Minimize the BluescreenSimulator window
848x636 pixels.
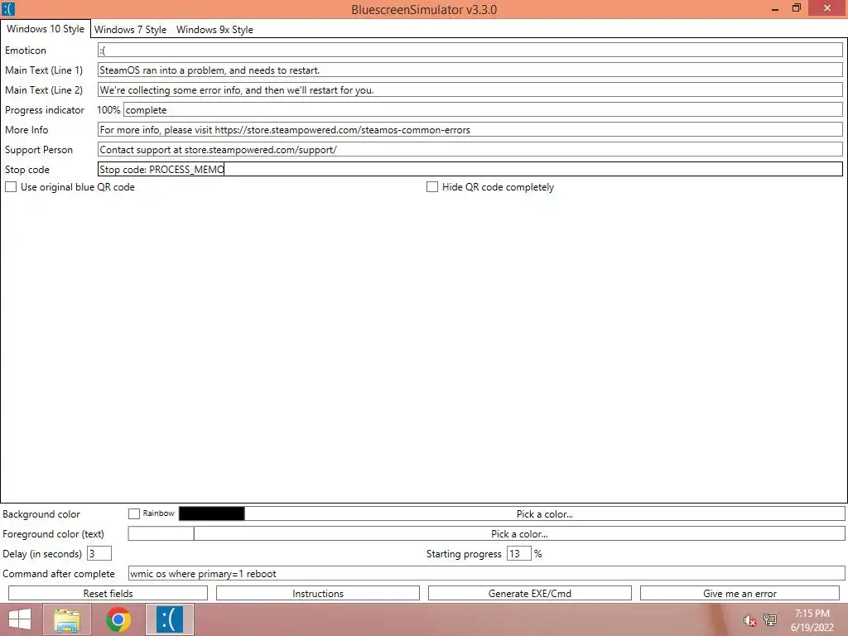point(775,8)
